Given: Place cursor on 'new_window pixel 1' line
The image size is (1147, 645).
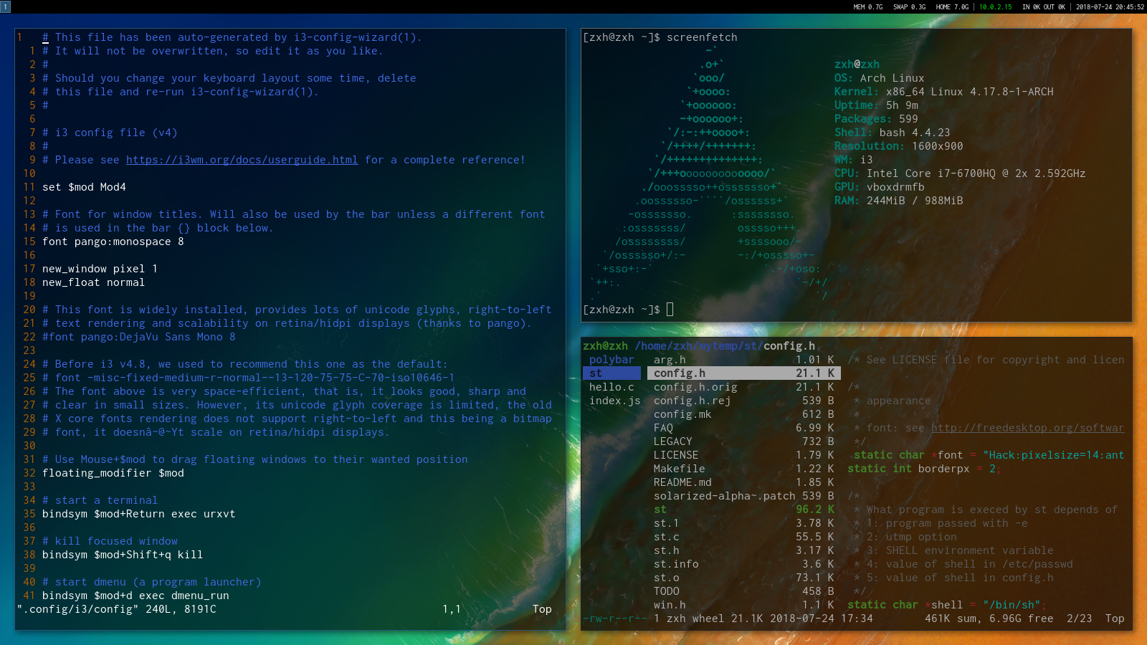Looking at the screenshot, I should tap(100, 269).
